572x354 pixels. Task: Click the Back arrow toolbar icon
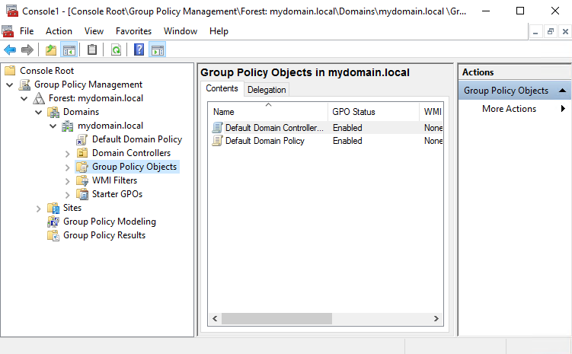point(10,50)
